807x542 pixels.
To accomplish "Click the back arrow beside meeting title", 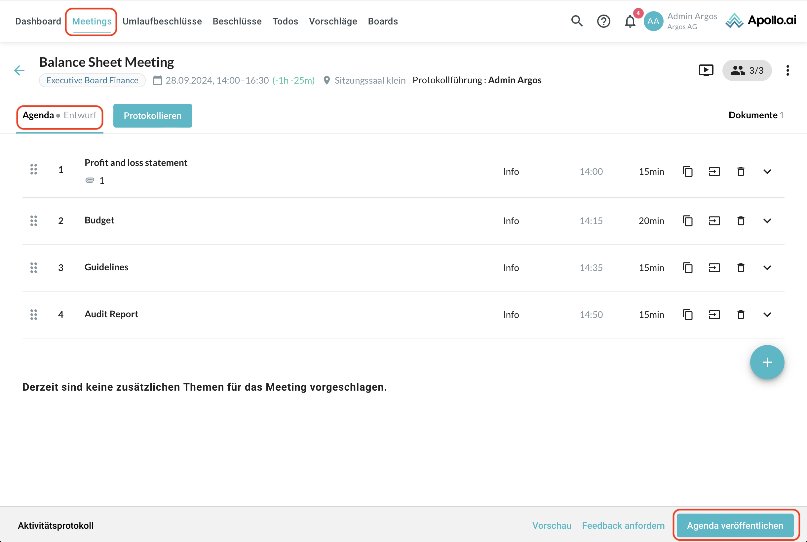I will click(19, 70).
